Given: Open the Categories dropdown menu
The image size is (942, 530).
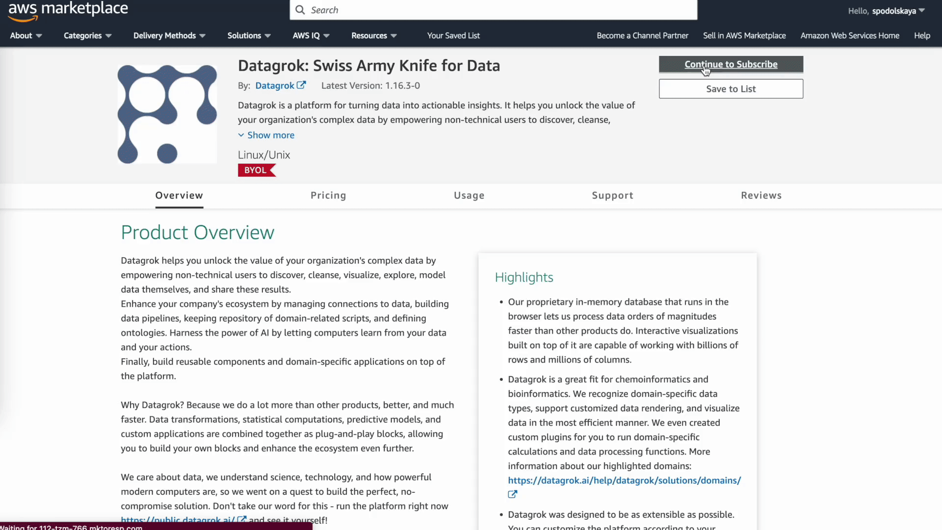Looking at the screenshot, I should [x=87, y=36].
